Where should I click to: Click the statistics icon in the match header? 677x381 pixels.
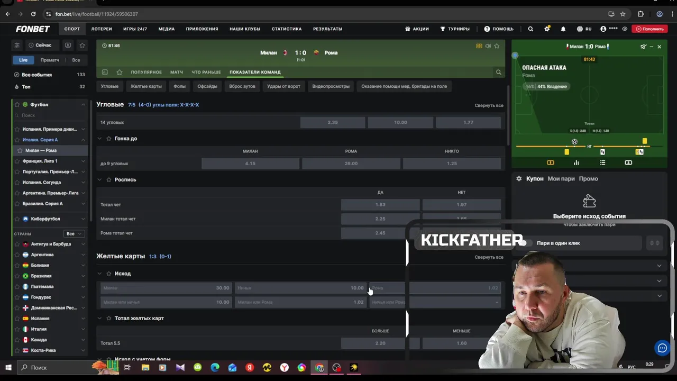coord(105,72)
